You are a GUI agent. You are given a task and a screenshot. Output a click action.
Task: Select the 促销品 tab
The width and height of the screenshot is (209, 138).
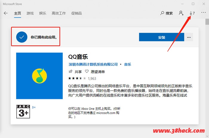point(76,13)
